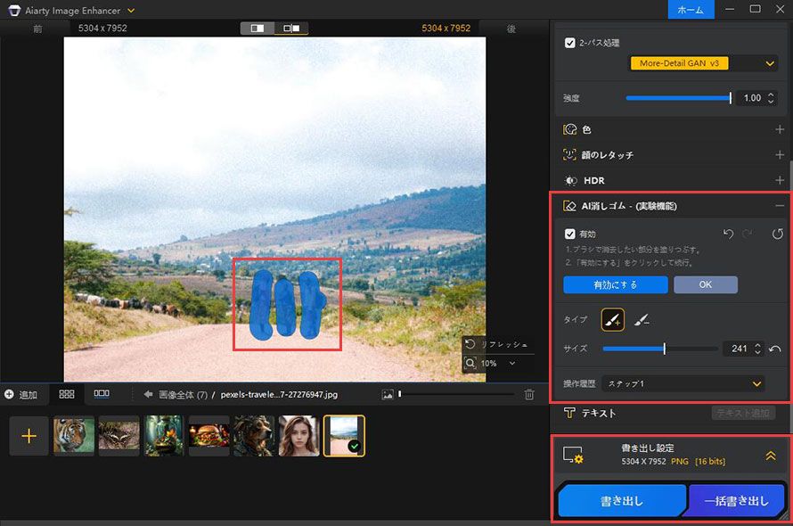Select the tiger image thumbnail
The image size is (793, 526).
tap(74, 436)
